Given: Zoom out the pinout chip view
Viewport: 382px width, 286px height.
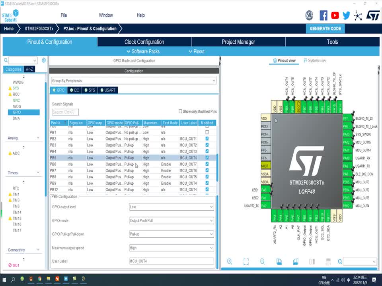Looking at the screenshot, I should [x=262, y=261].
